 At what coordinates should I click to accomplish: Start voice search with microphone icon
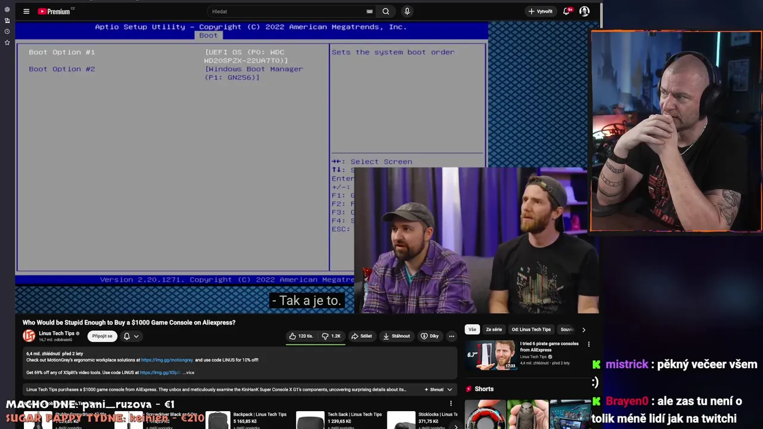tap(407, 11)
